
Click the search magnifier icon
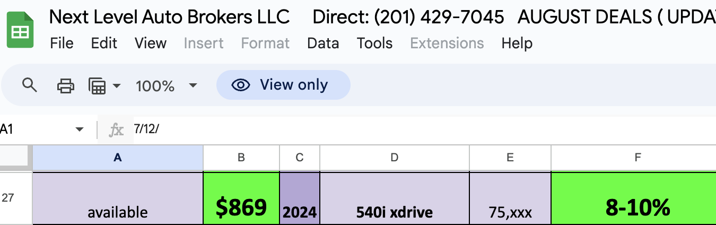click(x=30, y=85)
